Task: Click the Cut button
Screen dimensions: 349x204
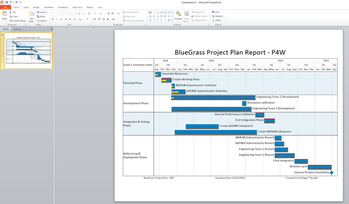Action: pyautogui.click(x=13, y=12)
